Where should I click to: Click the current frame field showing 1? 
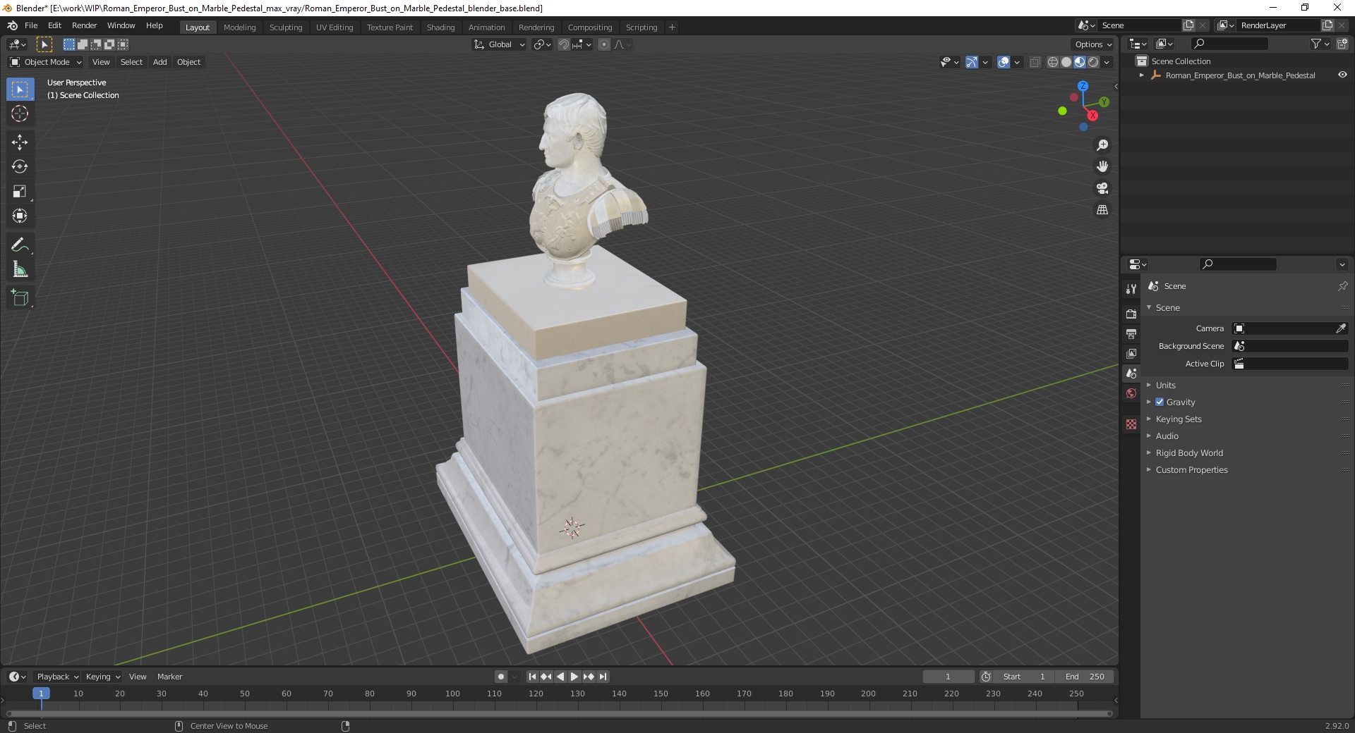click(x=948, y=677)
